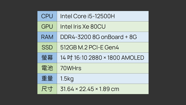Image resolution: width=186 pixels, height=105 pixels.
Task: Click the 尺寸 label cell
Action: click(x=47, y=89)
